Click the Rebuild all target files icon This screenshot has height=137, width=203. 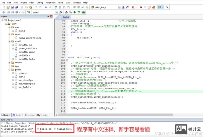pyautogui.click(x=12, y=12)
